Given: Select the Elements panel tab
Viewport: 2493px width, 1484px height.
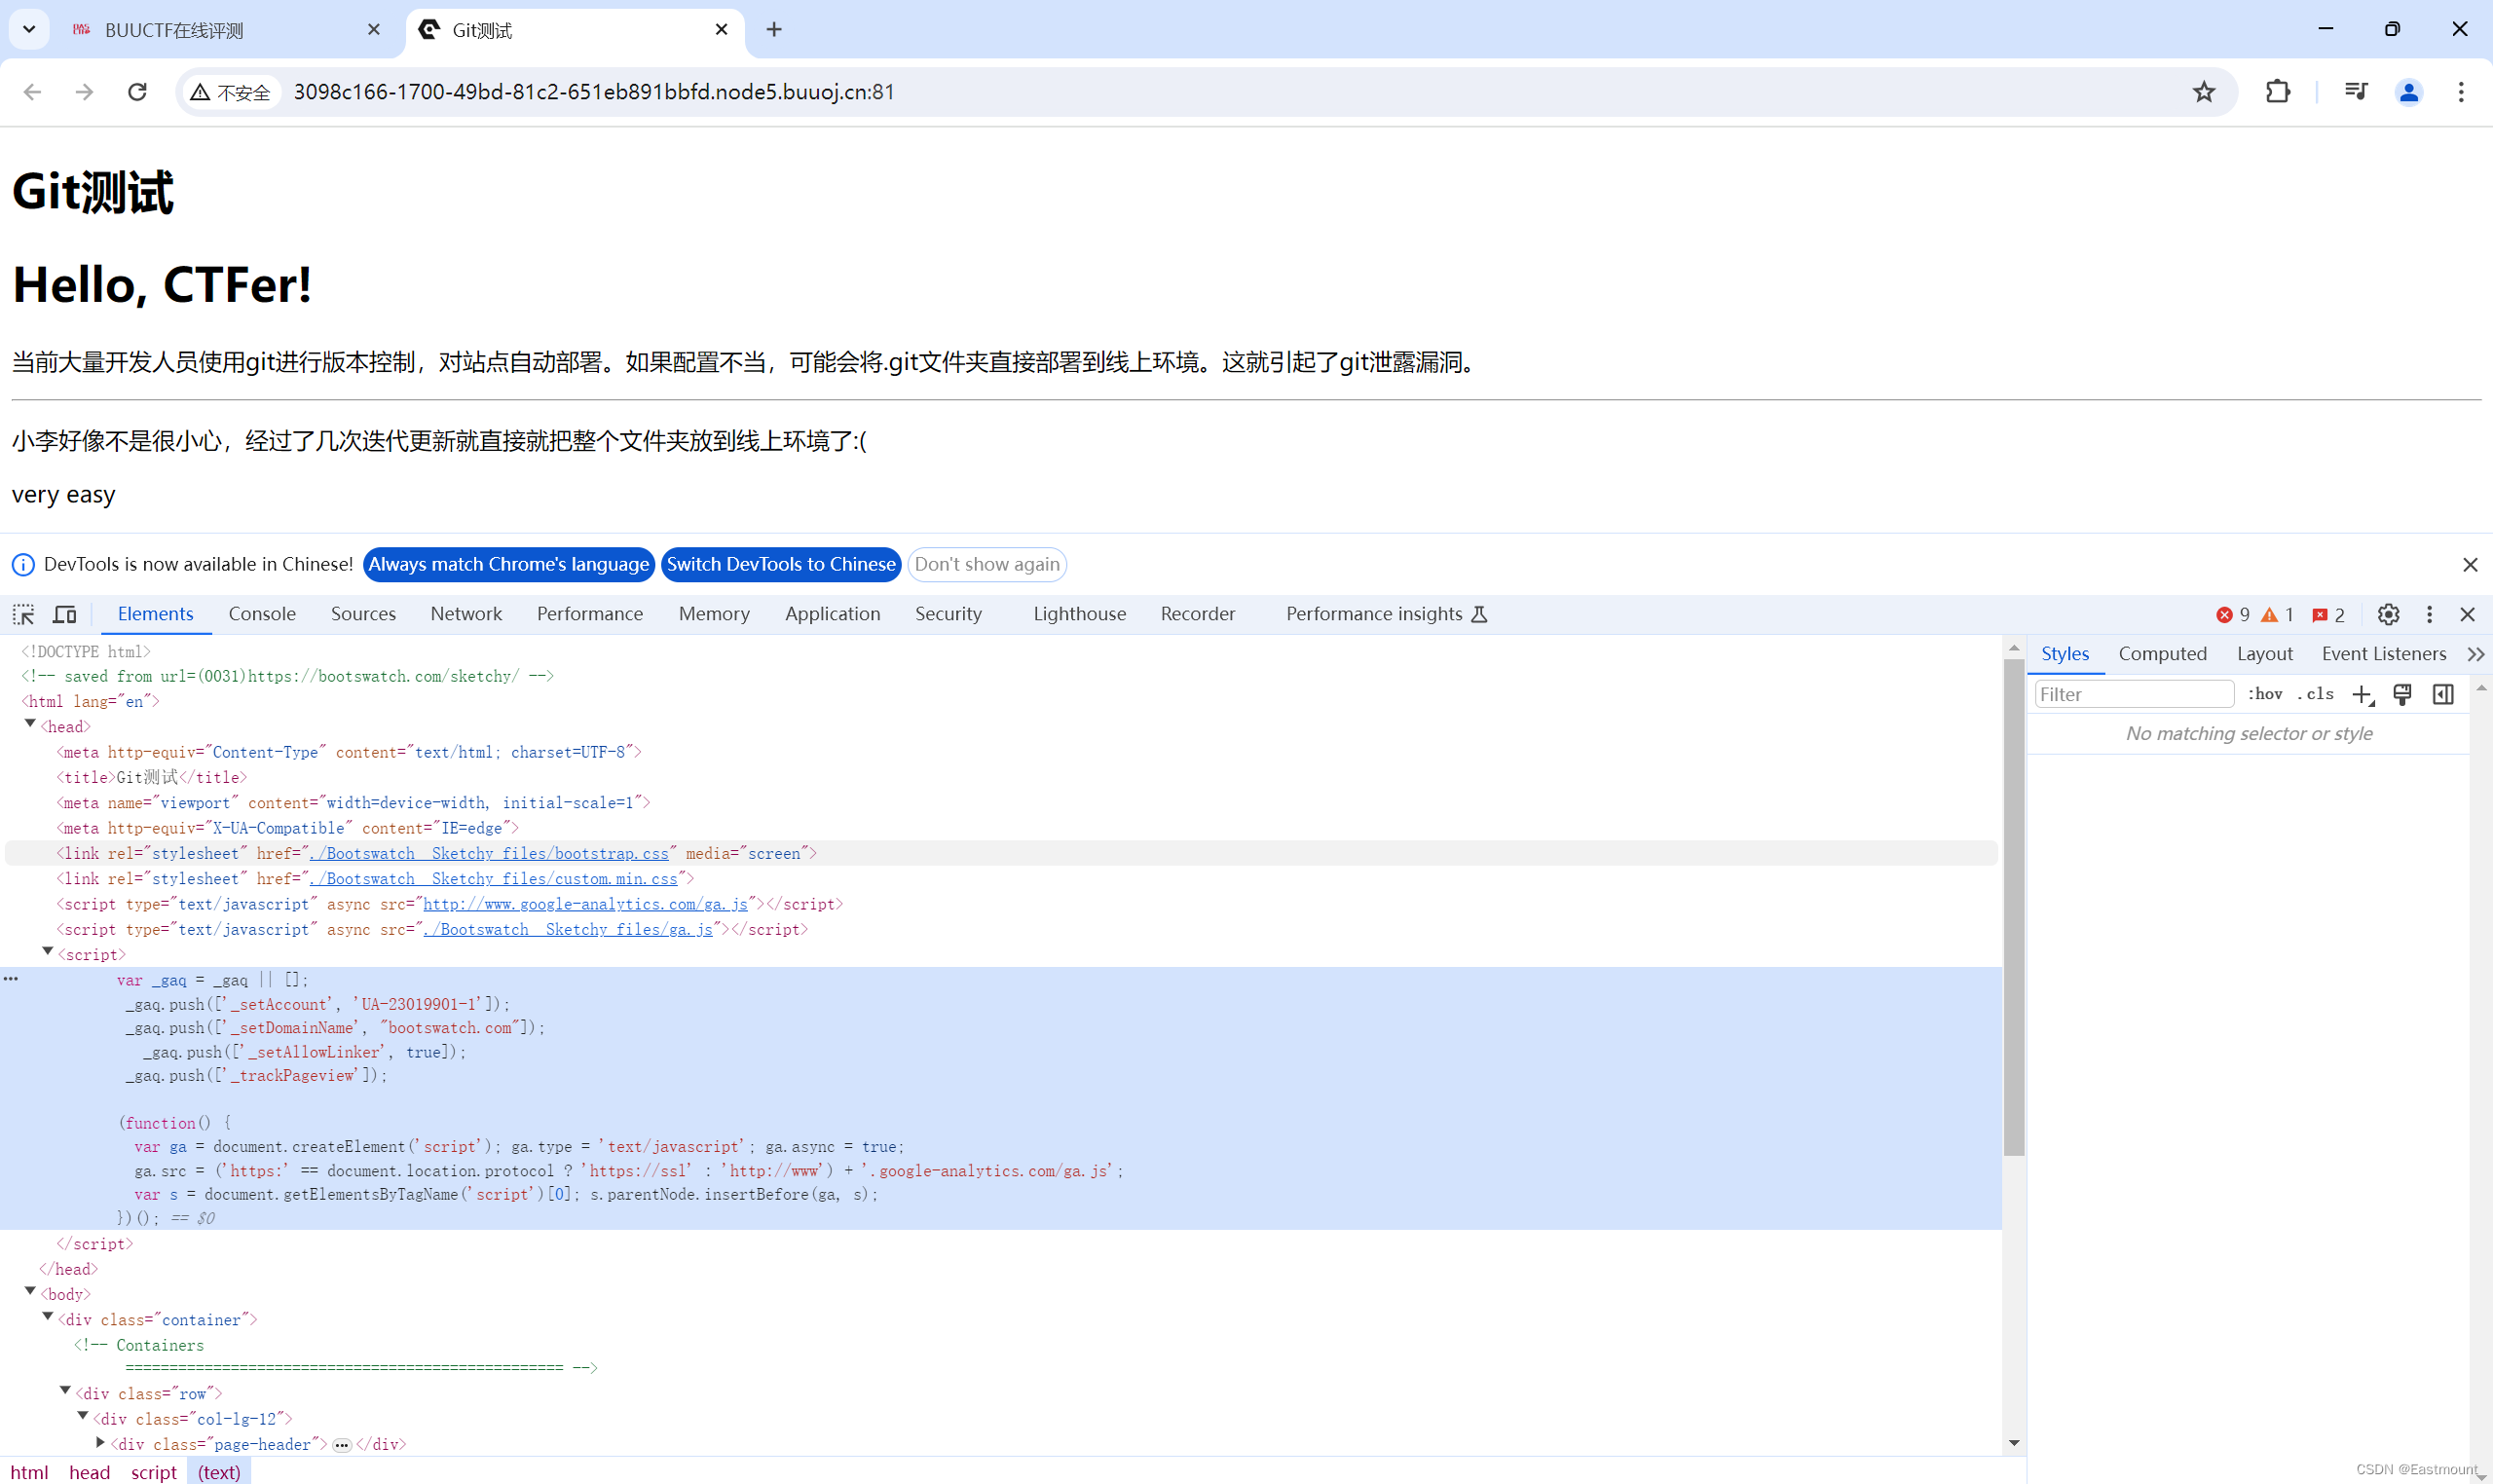Looking at the screenshot, I should click(x=155, y=614).
